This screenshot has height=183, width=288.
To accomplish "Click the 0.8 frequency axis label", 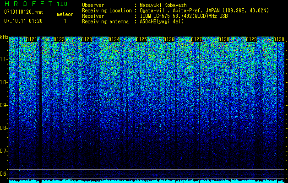I will click(4, 128).
